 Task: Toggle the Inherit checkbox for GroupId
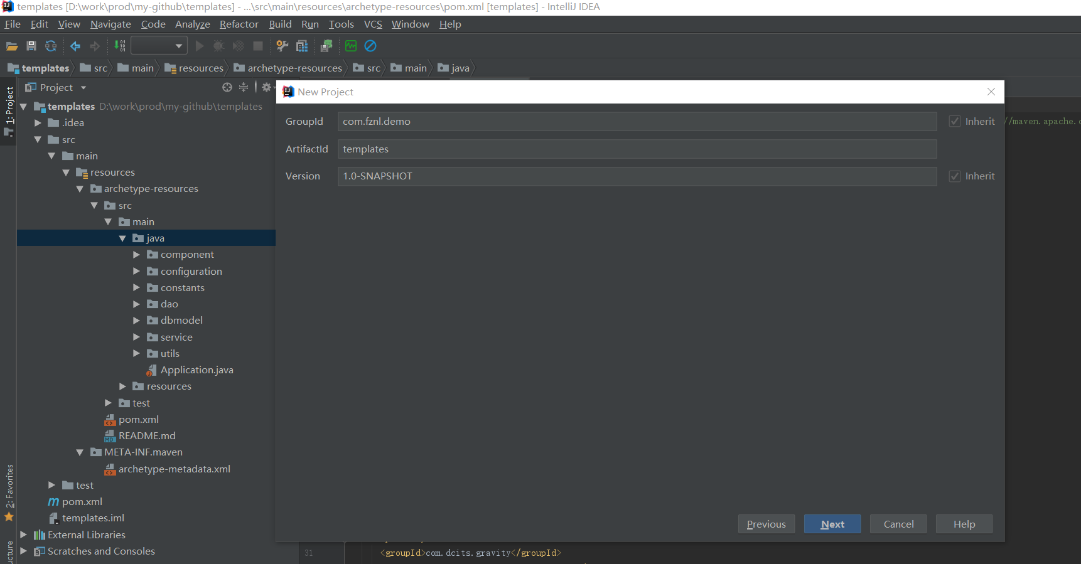coord(955,121)
